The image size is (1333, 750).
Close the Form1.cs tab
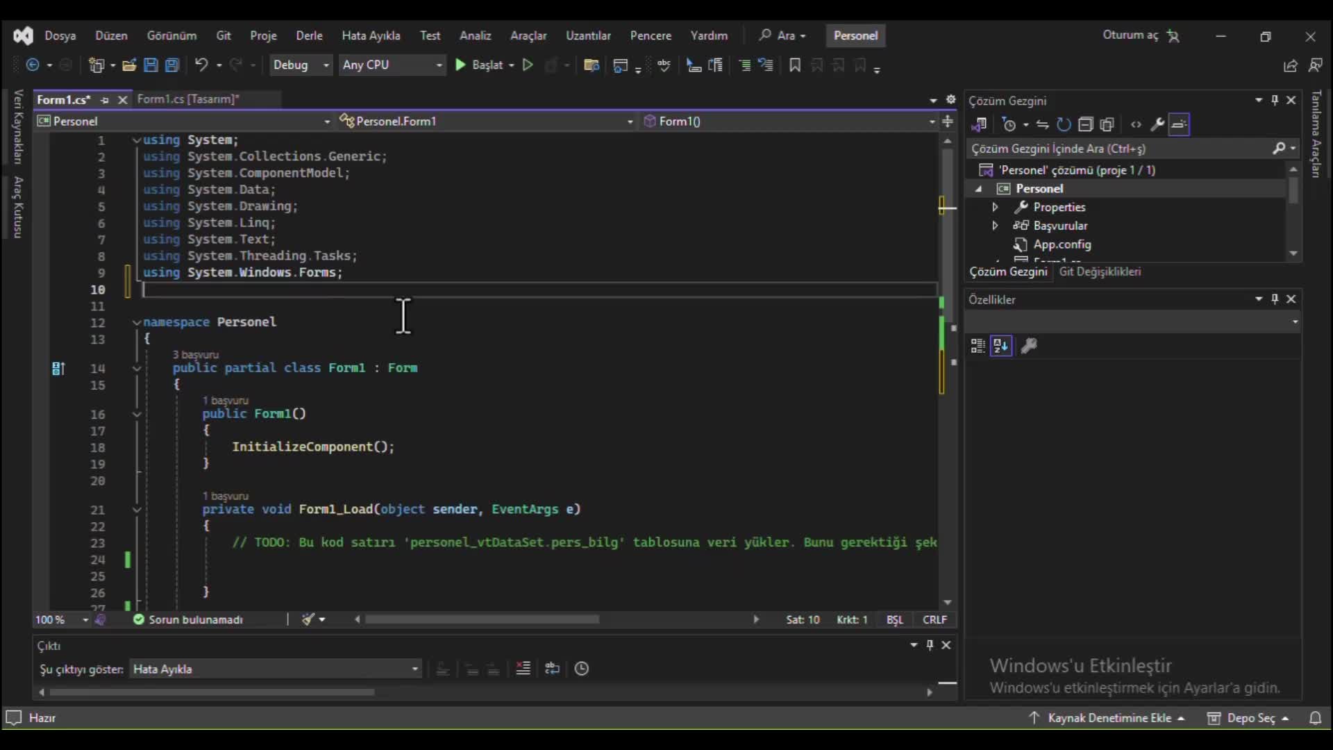[123, 100]
